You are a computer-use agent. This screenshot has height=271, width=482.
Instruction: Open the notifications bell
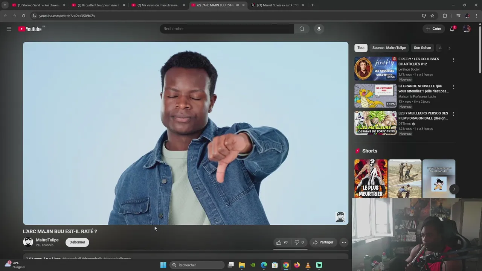tap(453, 29)
